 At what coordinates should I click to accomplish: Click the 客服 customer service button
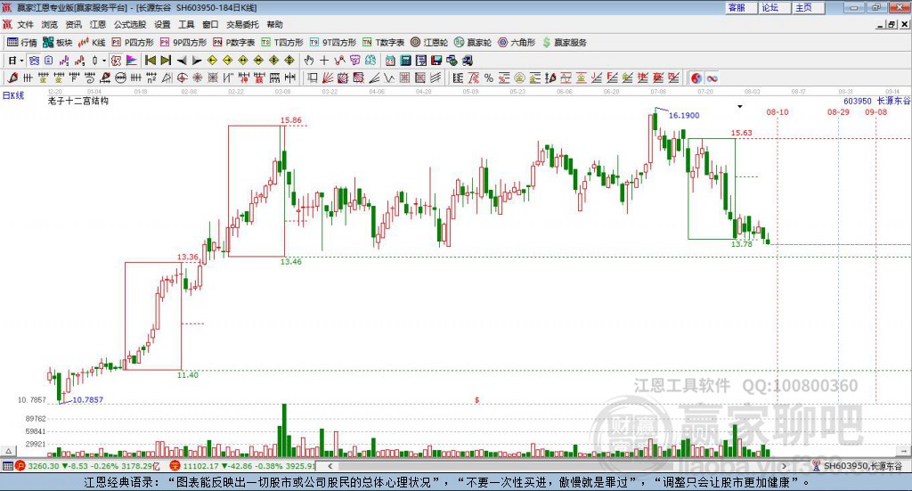tap(741, 7)
